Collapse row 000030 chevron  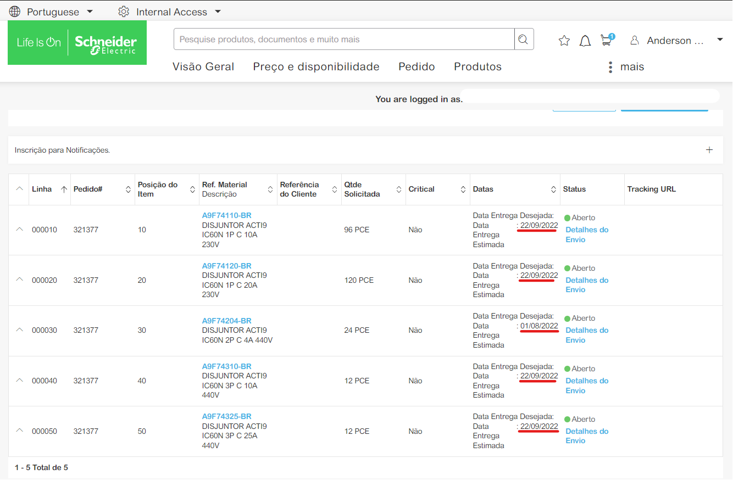[x=20, y=330]
